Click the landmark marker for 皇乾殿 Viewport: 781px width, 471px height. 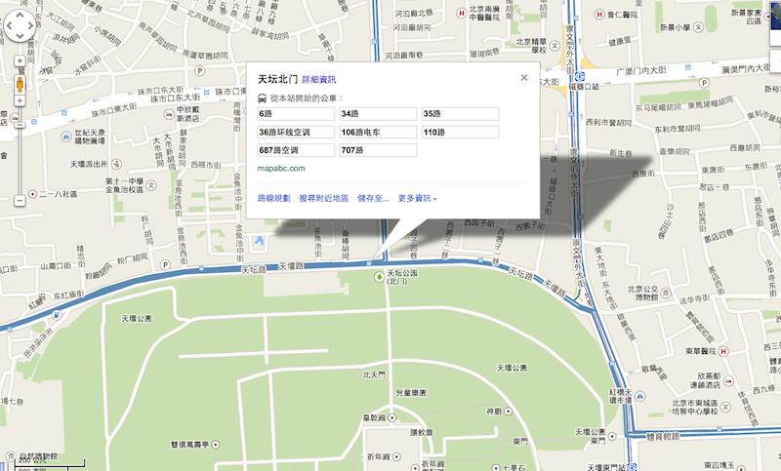coord(392,417)
